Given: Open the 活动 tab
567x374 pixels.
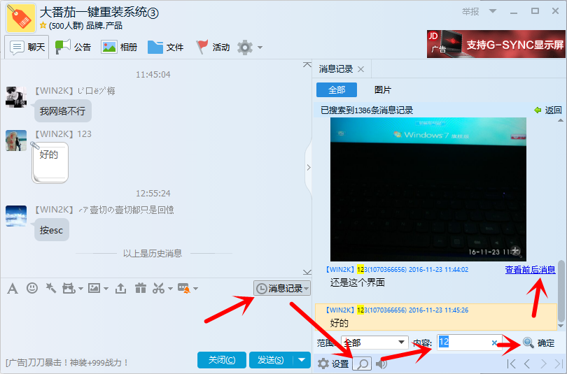Looking at the screenshot, I should [x=213, y=47].
